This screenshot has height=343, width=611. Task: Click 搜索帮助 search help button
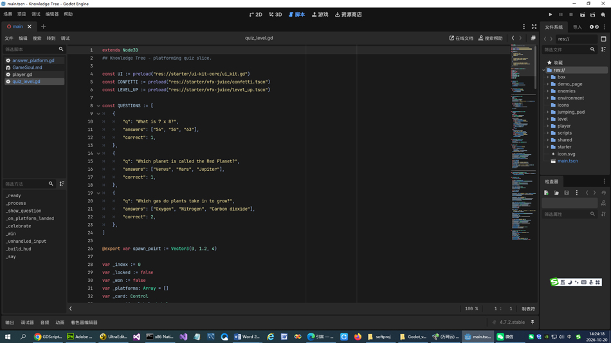point(491,38)
